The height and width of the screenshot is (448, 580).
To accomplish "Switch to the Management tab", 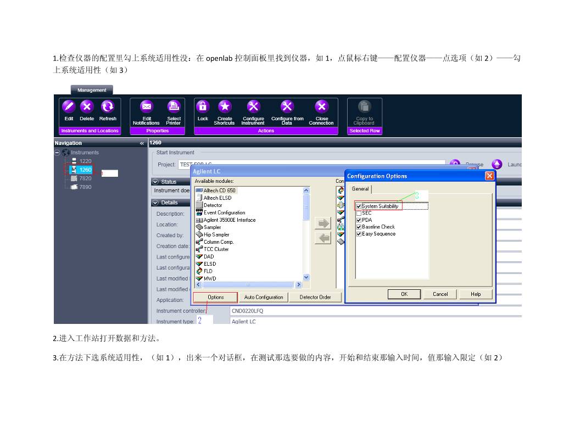I will tap(92, 90).
